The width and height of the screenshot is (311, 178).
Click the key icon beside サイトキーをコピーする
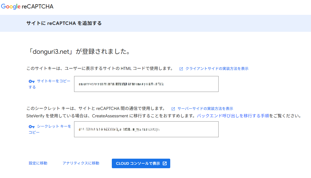tap(32, 81)
